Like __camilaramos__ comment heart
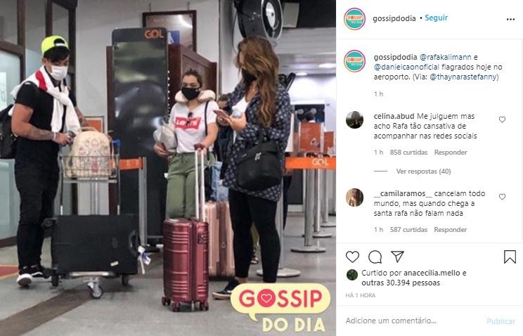 tap(502, 197)
